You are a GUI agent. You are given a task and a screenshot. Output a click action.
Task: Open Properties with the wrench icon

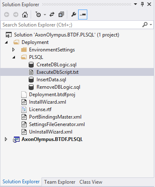click(x=74, y=15)
